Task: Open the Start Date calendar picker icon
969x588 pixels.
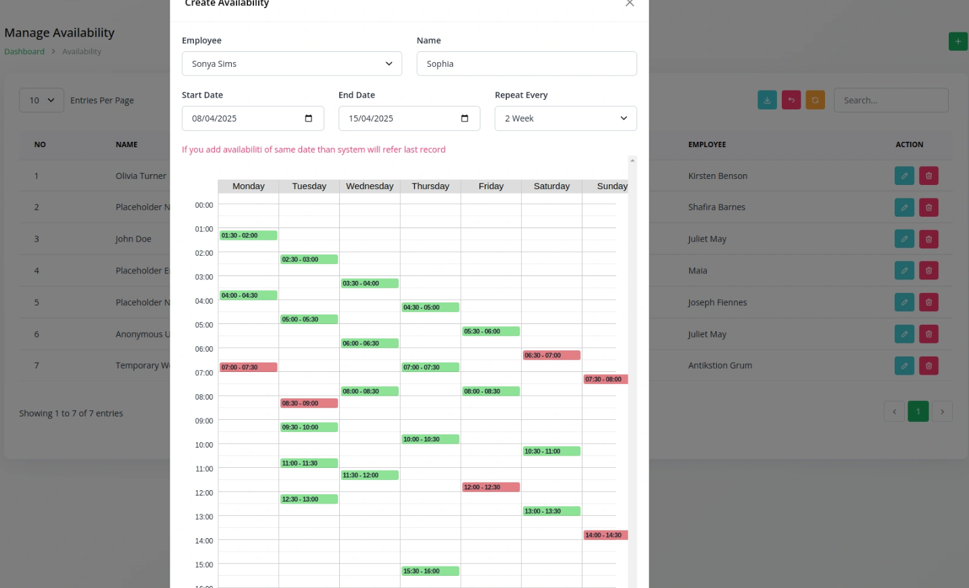Action: 308,118
